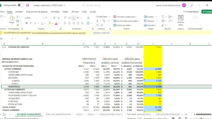Open the Vista ribbon tab
Viewport: 212px width, 119px height.
[x=84, y=12]
